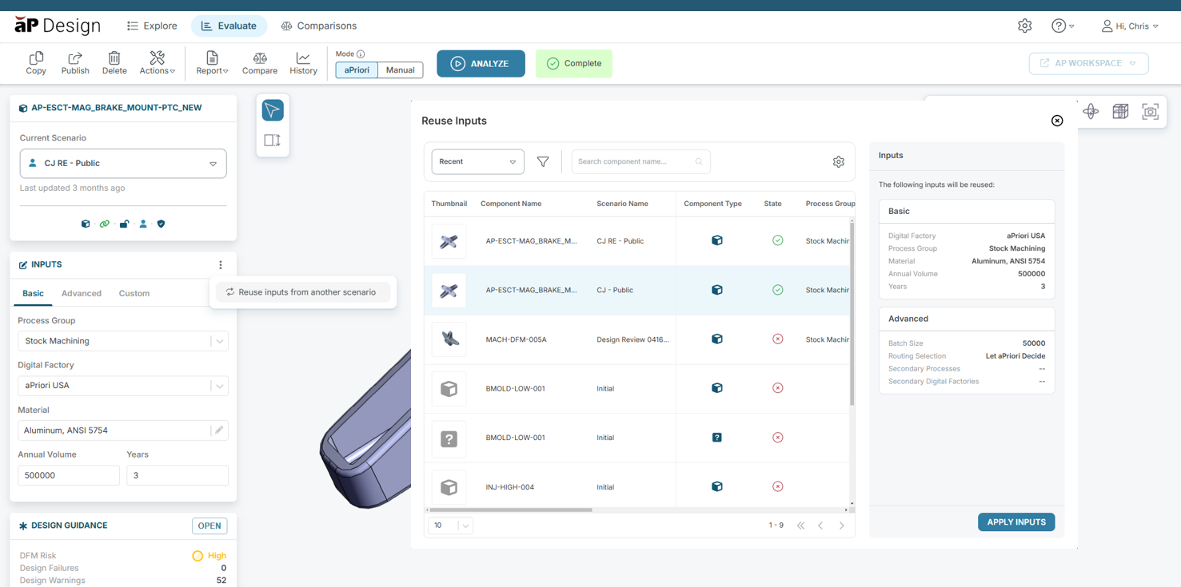
Task: Click the Scenario Name column header
Action: pos(622,204)
